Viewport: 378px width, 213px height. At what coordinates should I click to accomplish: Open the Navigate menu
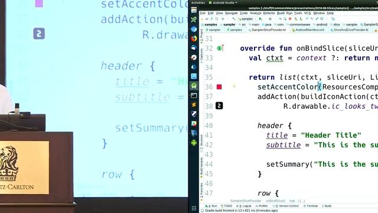232,13
